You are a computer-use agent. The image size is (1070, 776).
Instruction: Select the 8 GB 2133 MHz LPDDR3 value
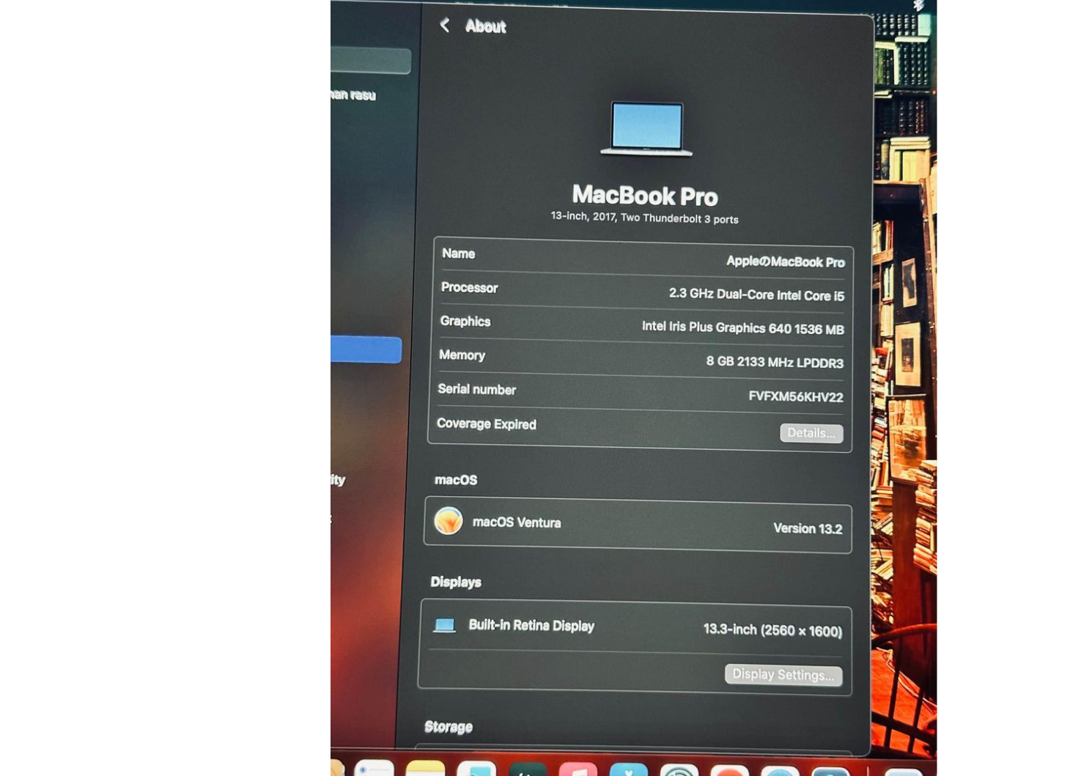(775, 362)
